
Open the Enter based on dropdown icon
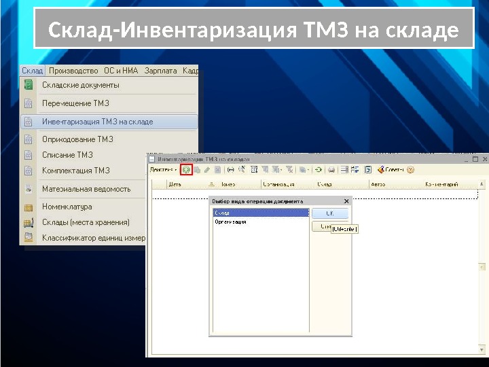point(304,169)
